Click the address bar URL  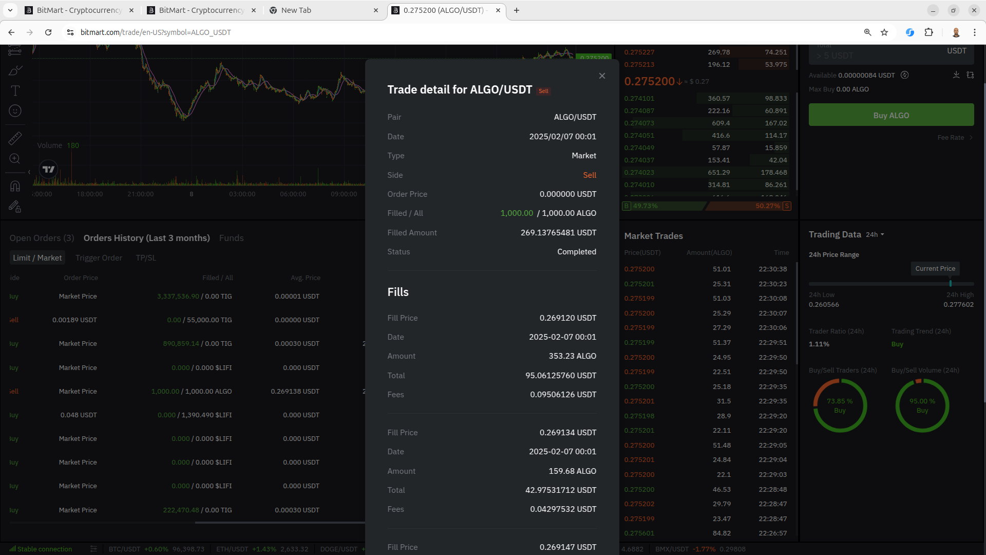point(156,32)
